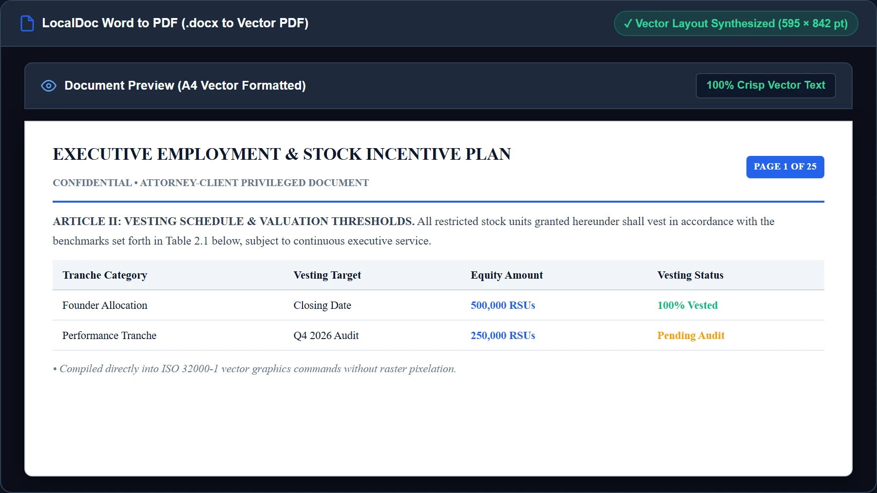Click the 250,000 RSUs value
Viewport: 877px width, 493px height.
coord(503,336)
